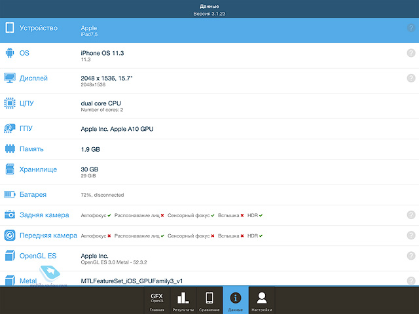Select the Устройство label
The image size is (419, 314).
point(39,28)
